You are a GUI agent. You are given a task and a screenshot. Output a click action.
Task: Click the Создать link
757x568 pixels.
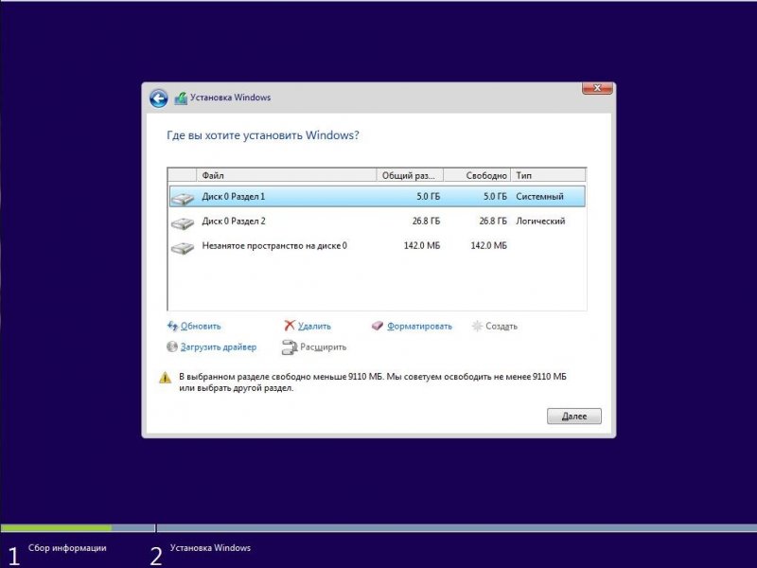coord(502,326)
